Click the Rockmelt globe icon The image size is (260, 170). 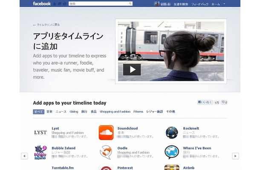(172, 133)
